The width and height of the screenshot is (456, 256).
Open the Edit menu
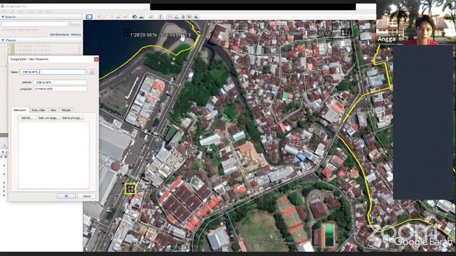click(x=13, y=11)
